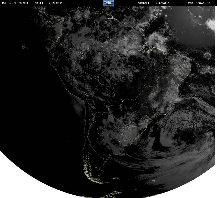Click the GOES12 satellite label
The height and width of the screenshot is (198, 217).
coord(55,3)
